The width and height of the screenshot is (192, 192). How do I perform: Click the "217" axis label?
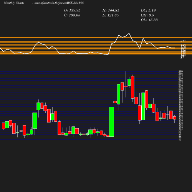click(x=183, y=41)
